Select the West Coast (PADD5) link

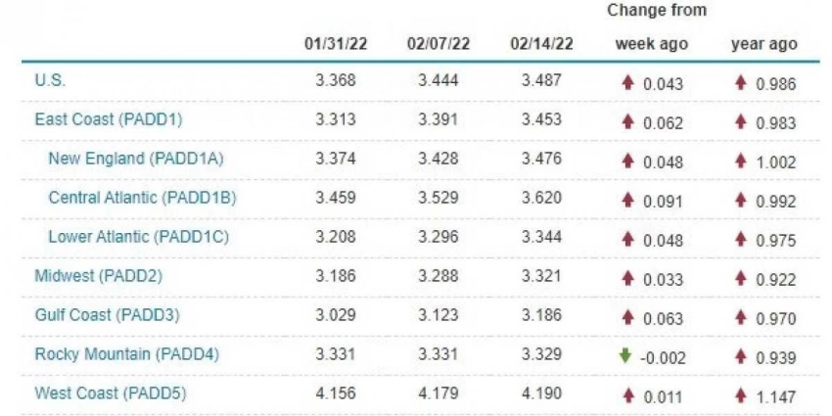(x=110, y=393)
